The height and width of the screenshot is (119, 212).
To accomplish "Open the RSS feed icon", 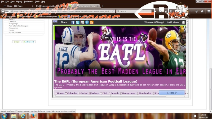I will (92, 22).
